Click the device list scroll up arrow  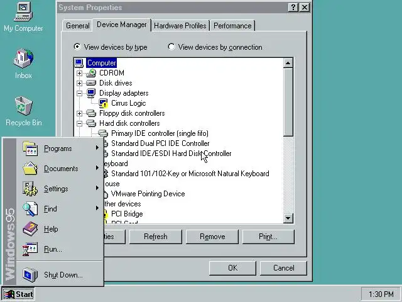tap(288, 63)
